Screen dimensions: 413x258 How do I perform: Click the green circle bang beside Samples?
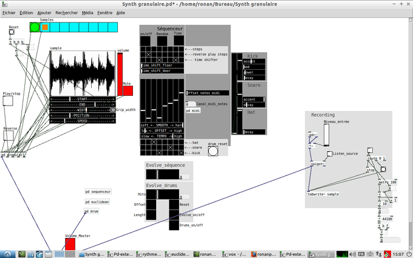pos(34,27)
